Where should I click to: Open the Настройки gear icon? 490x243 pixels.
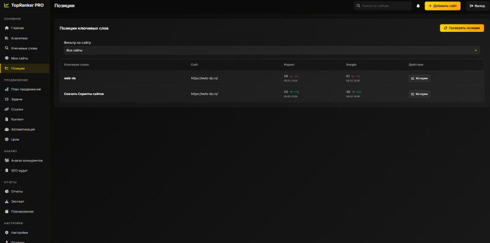[7, 233]
